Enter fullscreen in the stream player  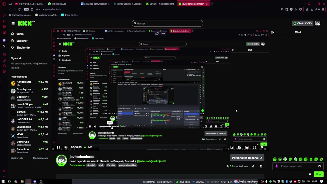[x=254, y=147]
